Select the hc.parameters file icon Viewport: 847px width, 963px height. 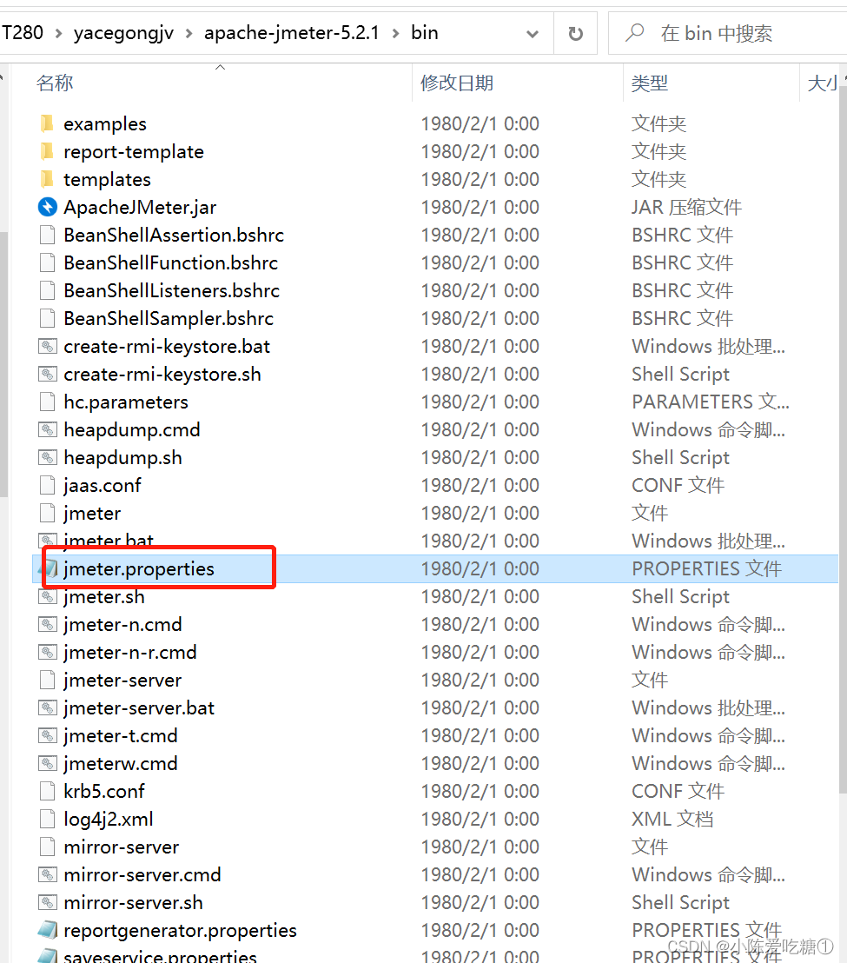pyautogui.click(x=47, y=402)
